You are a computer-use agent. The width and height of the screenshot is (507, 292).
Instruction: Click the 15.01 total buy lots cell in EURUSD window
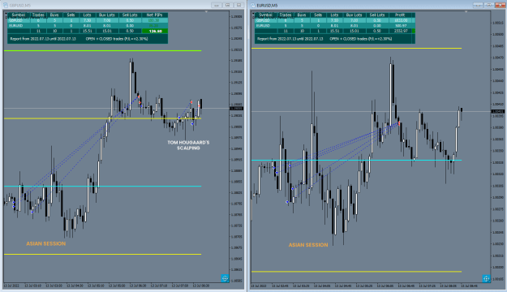tap(354, 31)
